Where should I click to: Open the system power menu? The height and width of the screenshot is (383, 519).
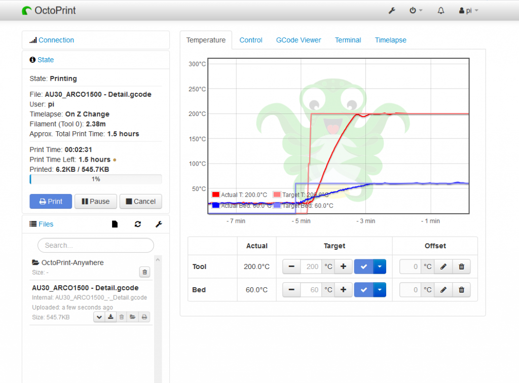click(x=416, y=11)
